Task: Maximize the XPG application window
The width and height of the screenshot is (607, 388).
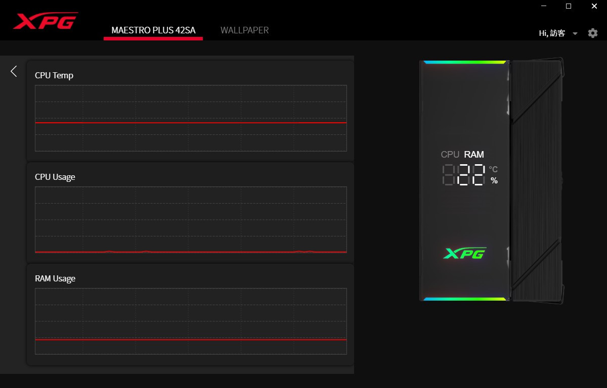Action: [x=569, y=6]
